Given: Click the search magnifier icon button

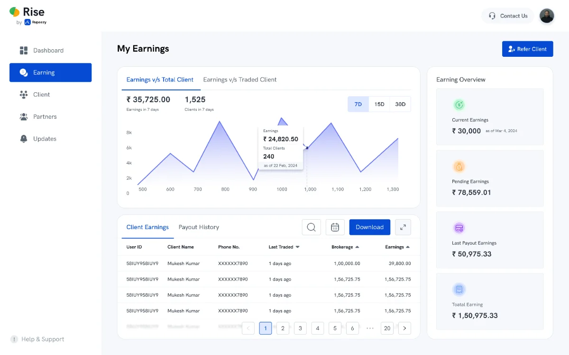Looking at the screenshot, I should (x=312, y=227).
